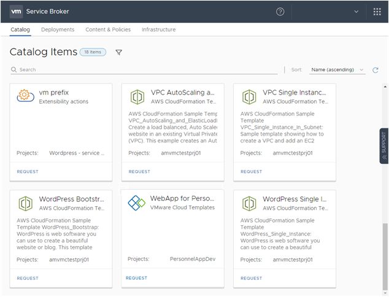Open the Sort by Name dropdown

(337, 70)
